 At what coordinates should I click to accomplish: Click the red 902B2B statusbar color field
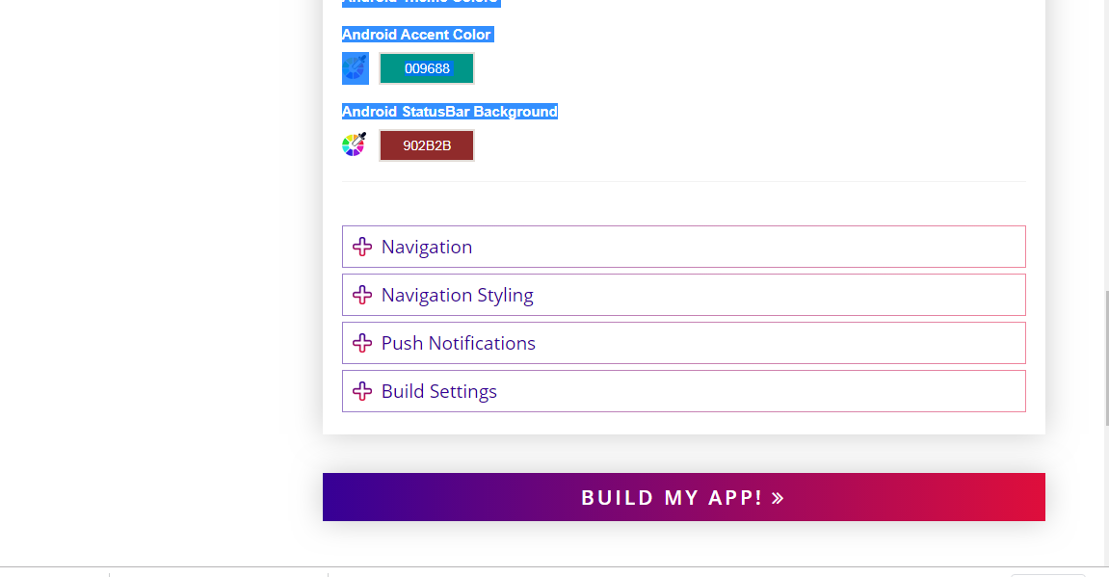pyautogui.click(x=427, y=145)
